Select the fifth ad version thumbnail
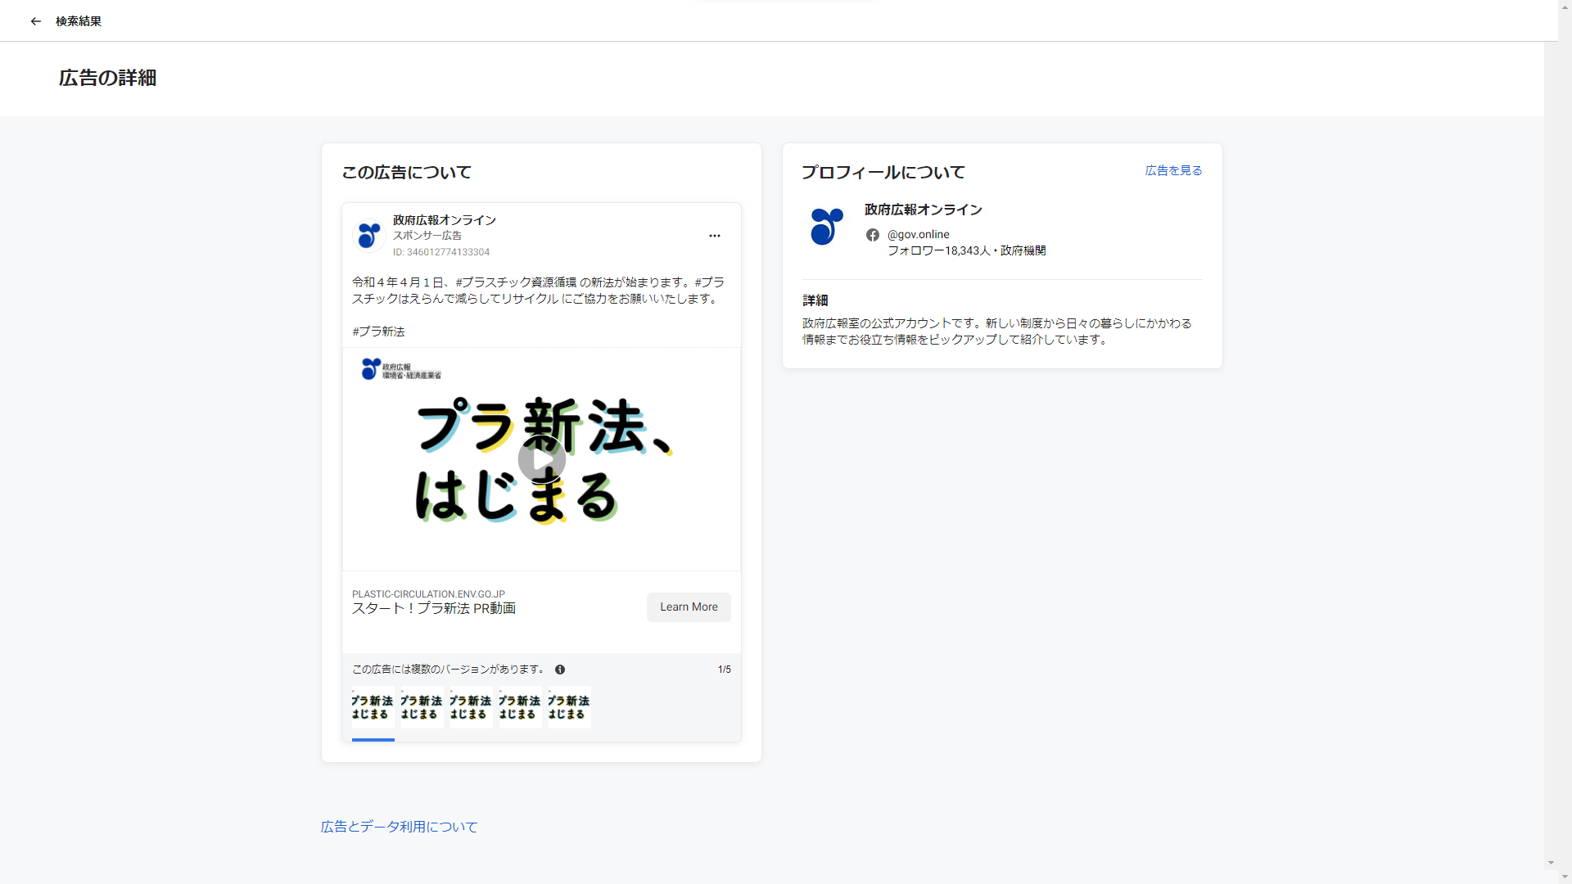This screenshot has width=1572, height=884. 569,707
